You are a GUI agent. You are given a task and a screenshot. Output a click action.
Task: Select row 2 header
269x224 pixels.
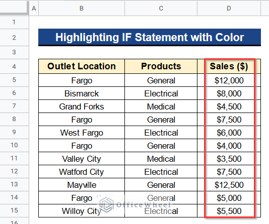coord(14,38)
